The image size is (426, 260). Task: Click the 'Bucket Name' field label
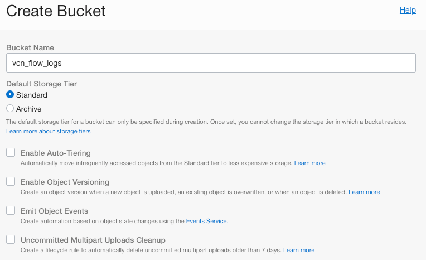(x=30, y=48)
